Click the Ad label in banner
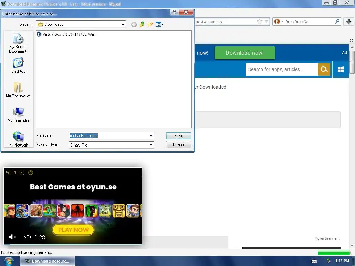The width and height of the screenshot is (355, 266). (344, 53)
